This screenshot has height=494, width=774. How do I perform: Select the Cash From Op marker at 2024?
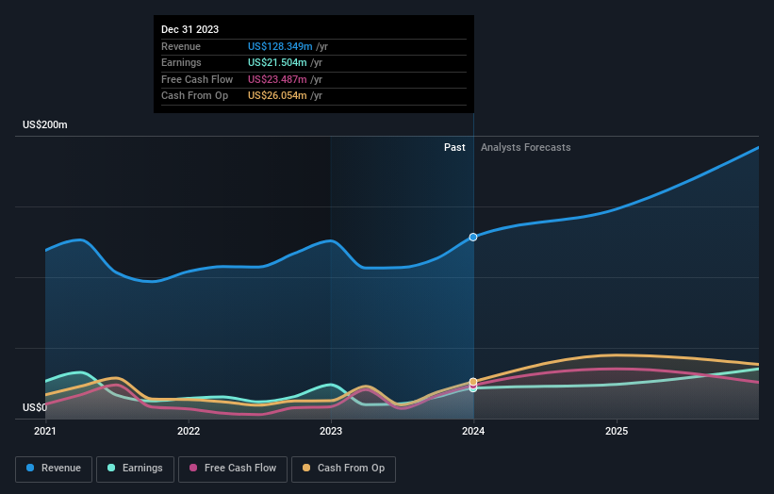(x=473, y=382)
